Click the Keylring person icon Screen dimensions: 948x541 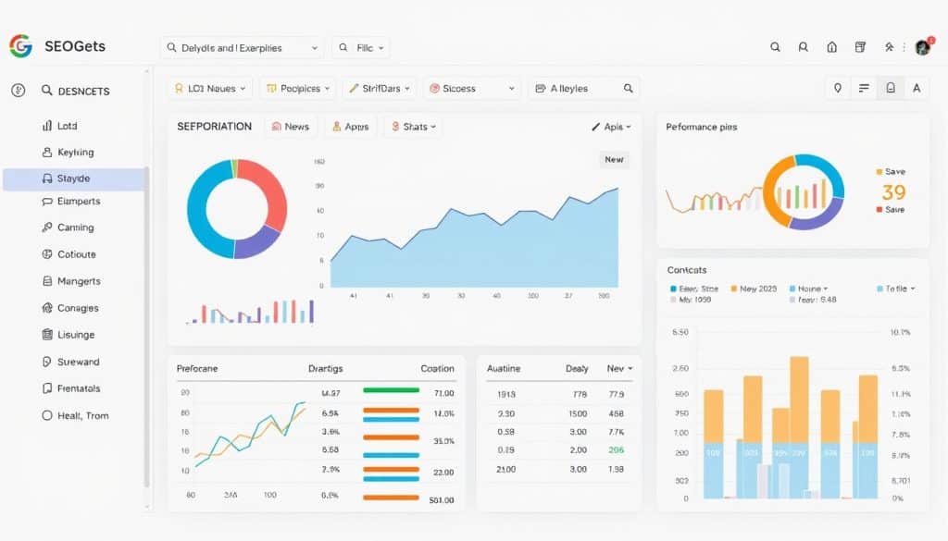[x=47, y=153]
